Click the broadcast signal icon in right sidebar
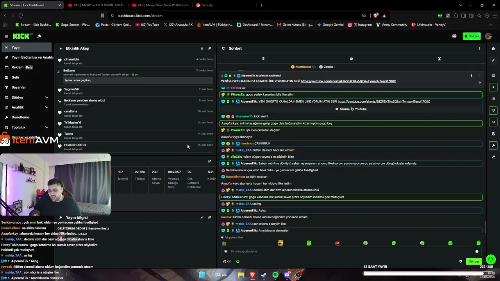 (x=493, y=122)
